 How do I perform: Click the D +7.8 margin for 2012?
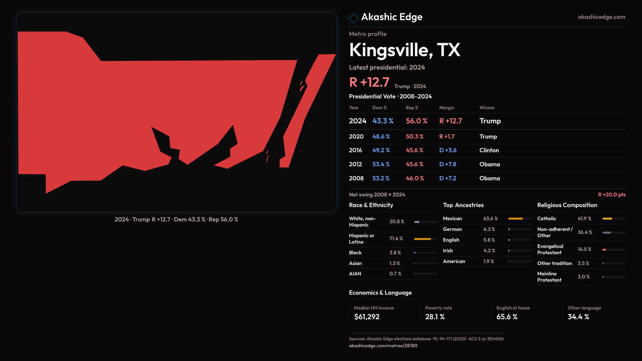(447, 164)
